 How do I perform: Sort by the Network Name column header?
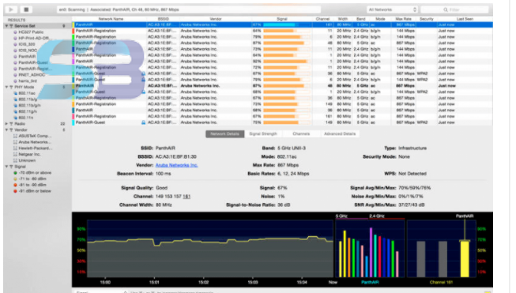click(111, 19)
